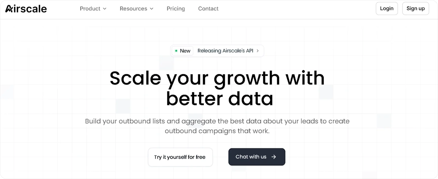This screenshot has height=179, width=438.
Task: Click the Resources menu chevron arrow
Action: (152, 9)
